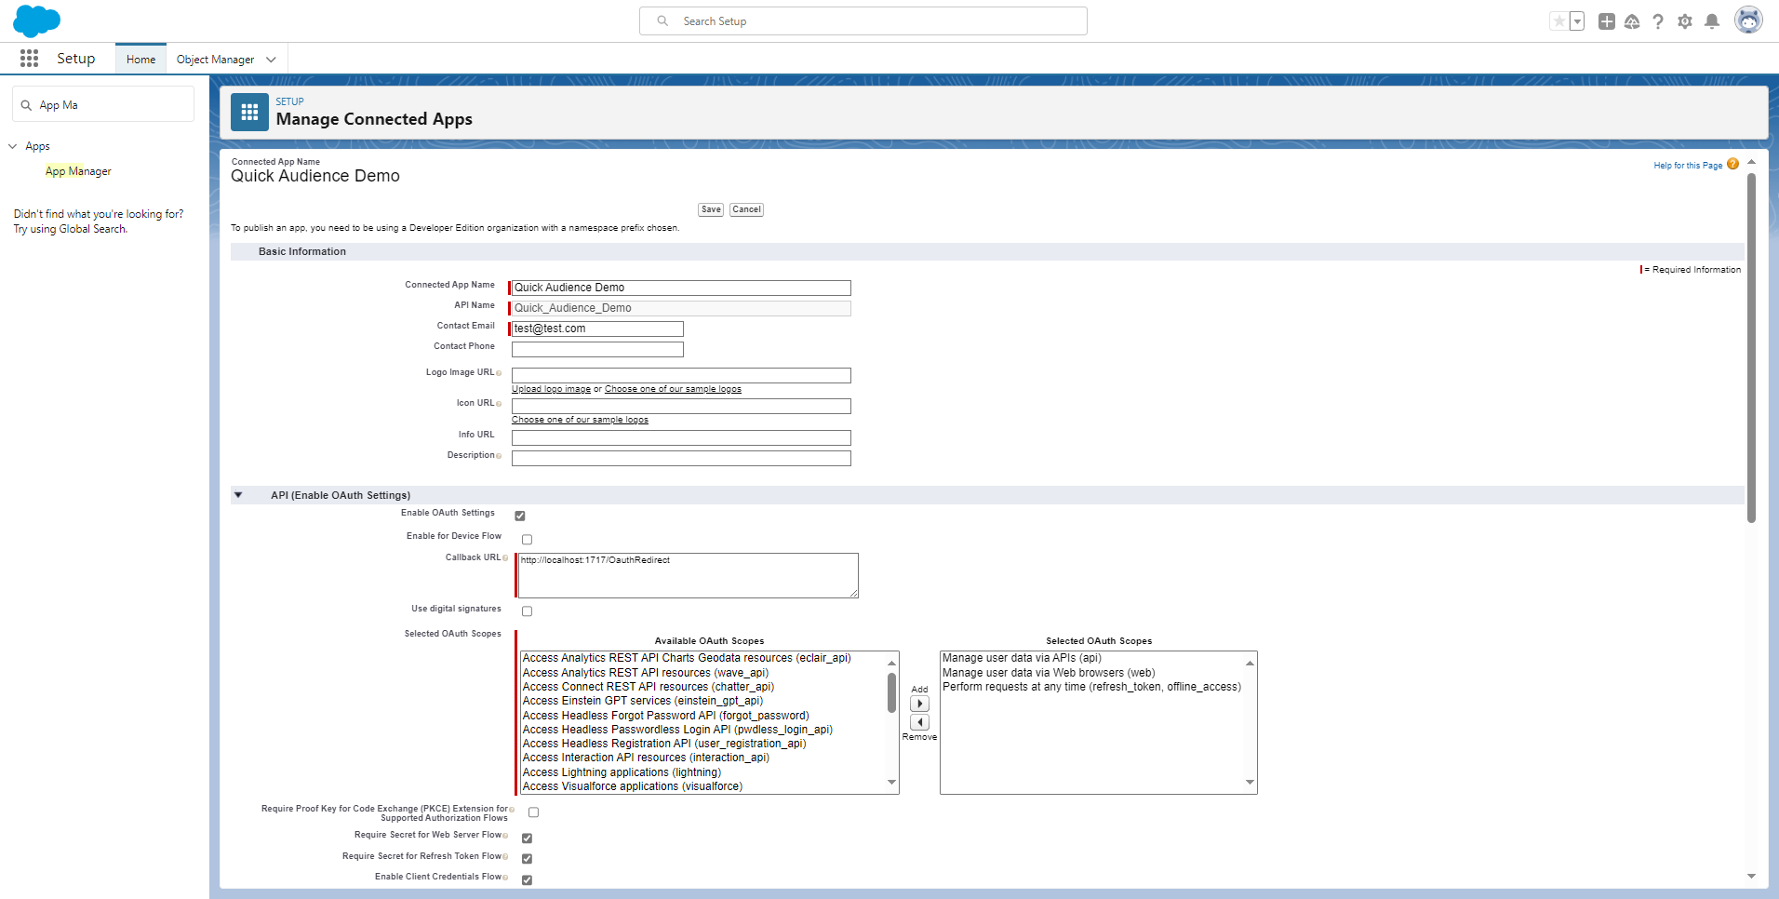Toggle Enable Client Credentials Flow checkbox
1779x899 pixels.
tap(528, 880)
